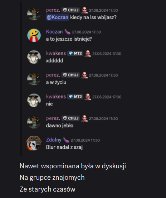Click timestamp of 'Blur nadal z szaj' message
166x198 pixels.
click(85, 140)
